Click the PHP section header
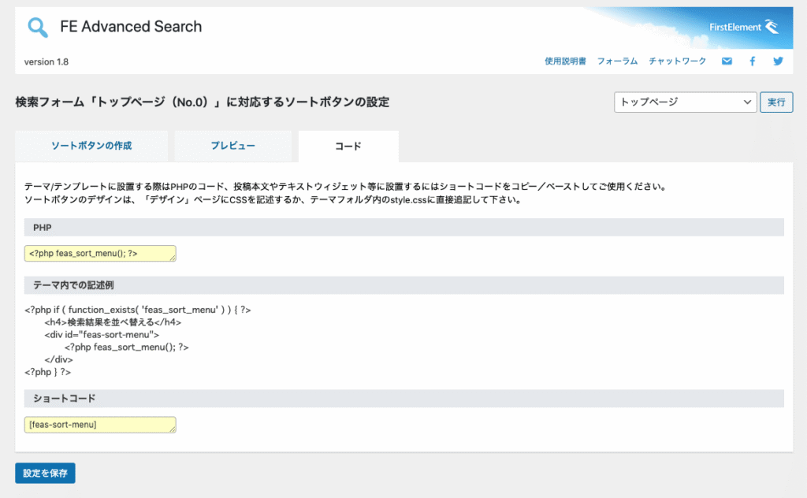This screenshot has height=498, width=807. [404, 228]
